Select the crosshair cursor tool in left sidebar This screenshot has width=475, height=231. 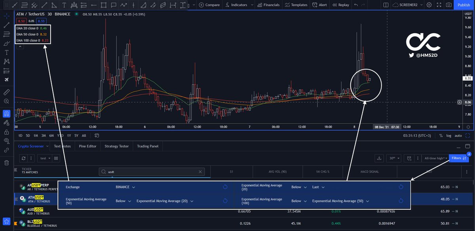tap(6, 16)
